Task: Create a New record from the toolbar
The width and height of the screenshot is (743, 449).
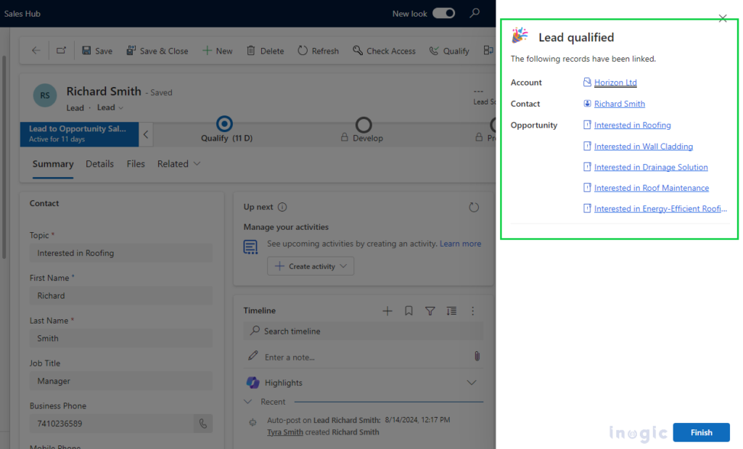Action: 218,51
